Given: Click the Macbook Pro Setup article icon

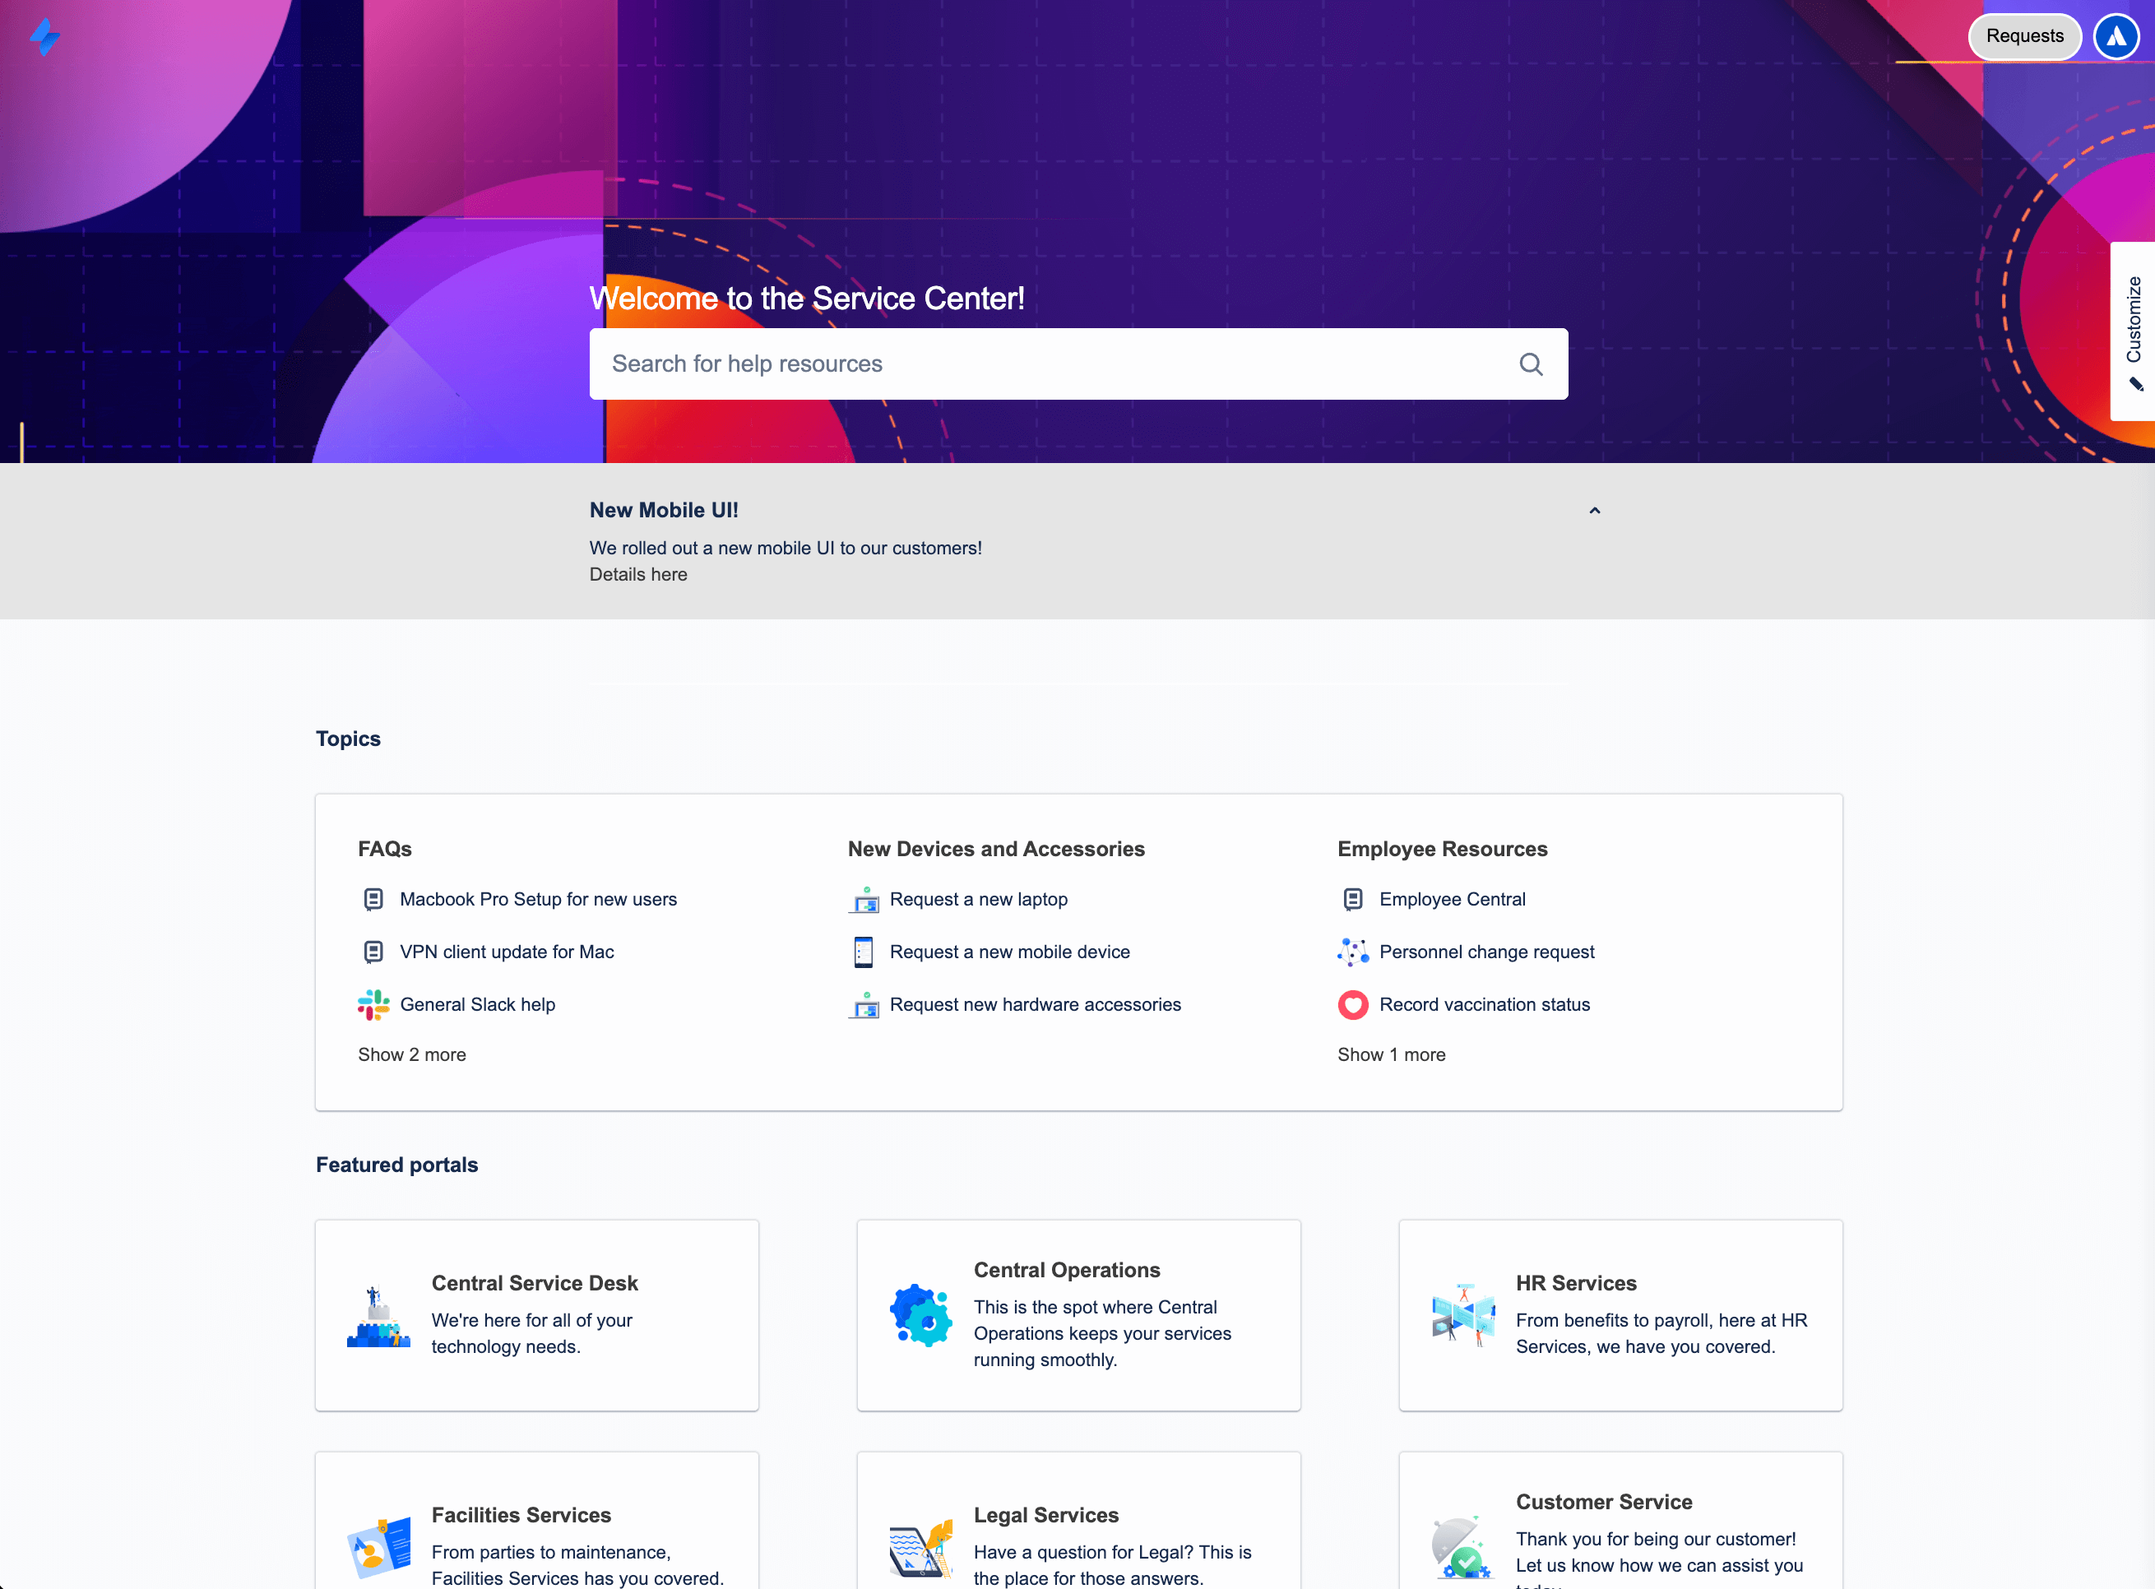Looking at the screenshot, I should coord(373,900).
